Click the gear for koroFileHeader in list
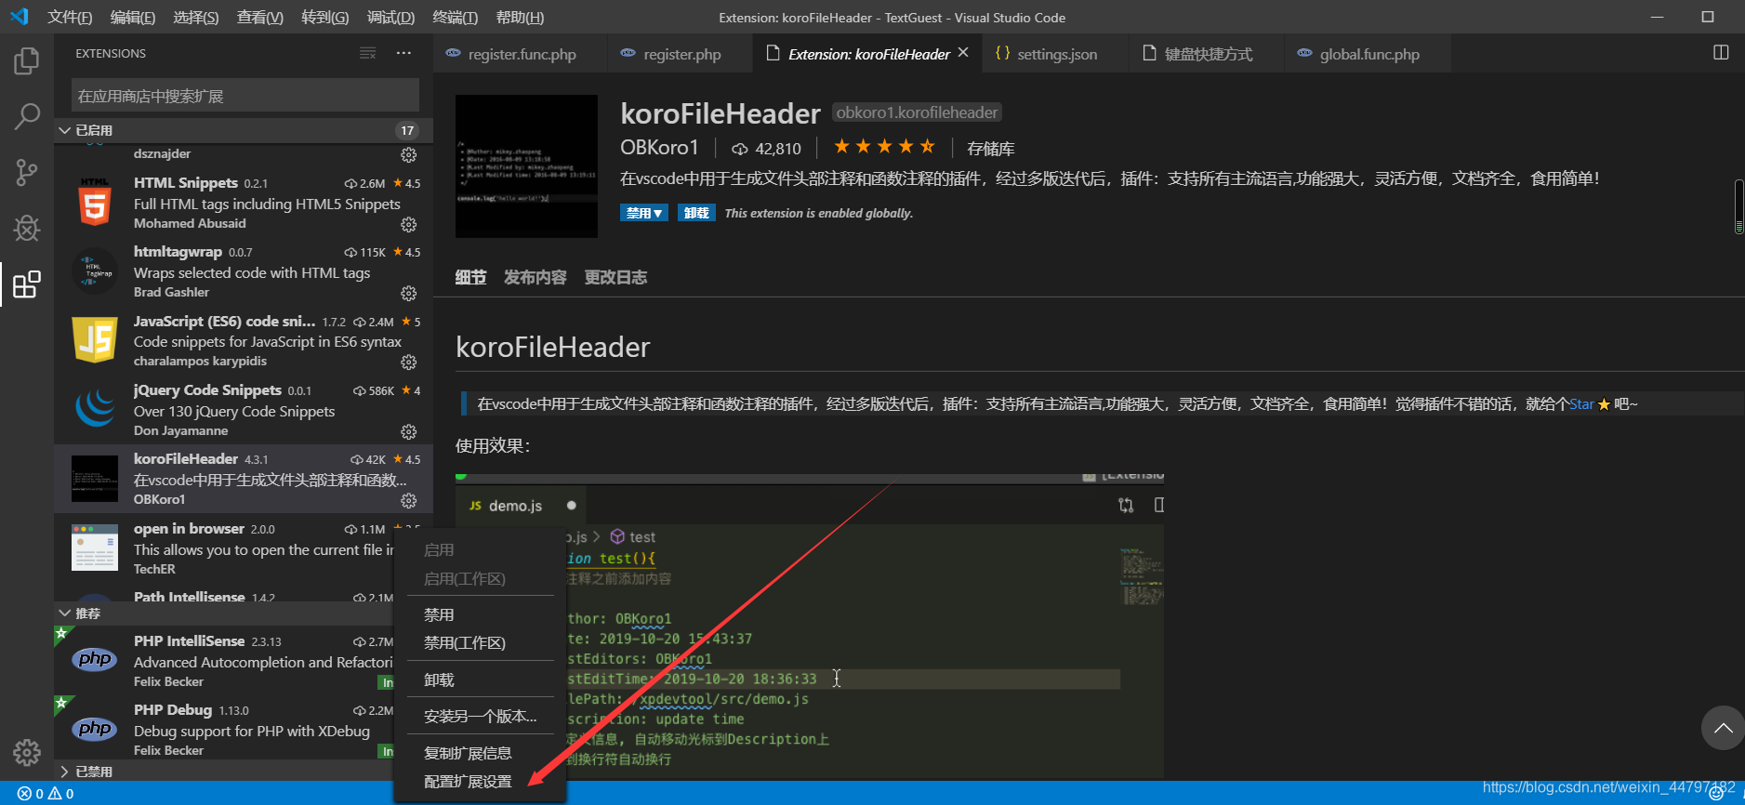Viewport: 1745px width, 805px height. tap(408, 501)
